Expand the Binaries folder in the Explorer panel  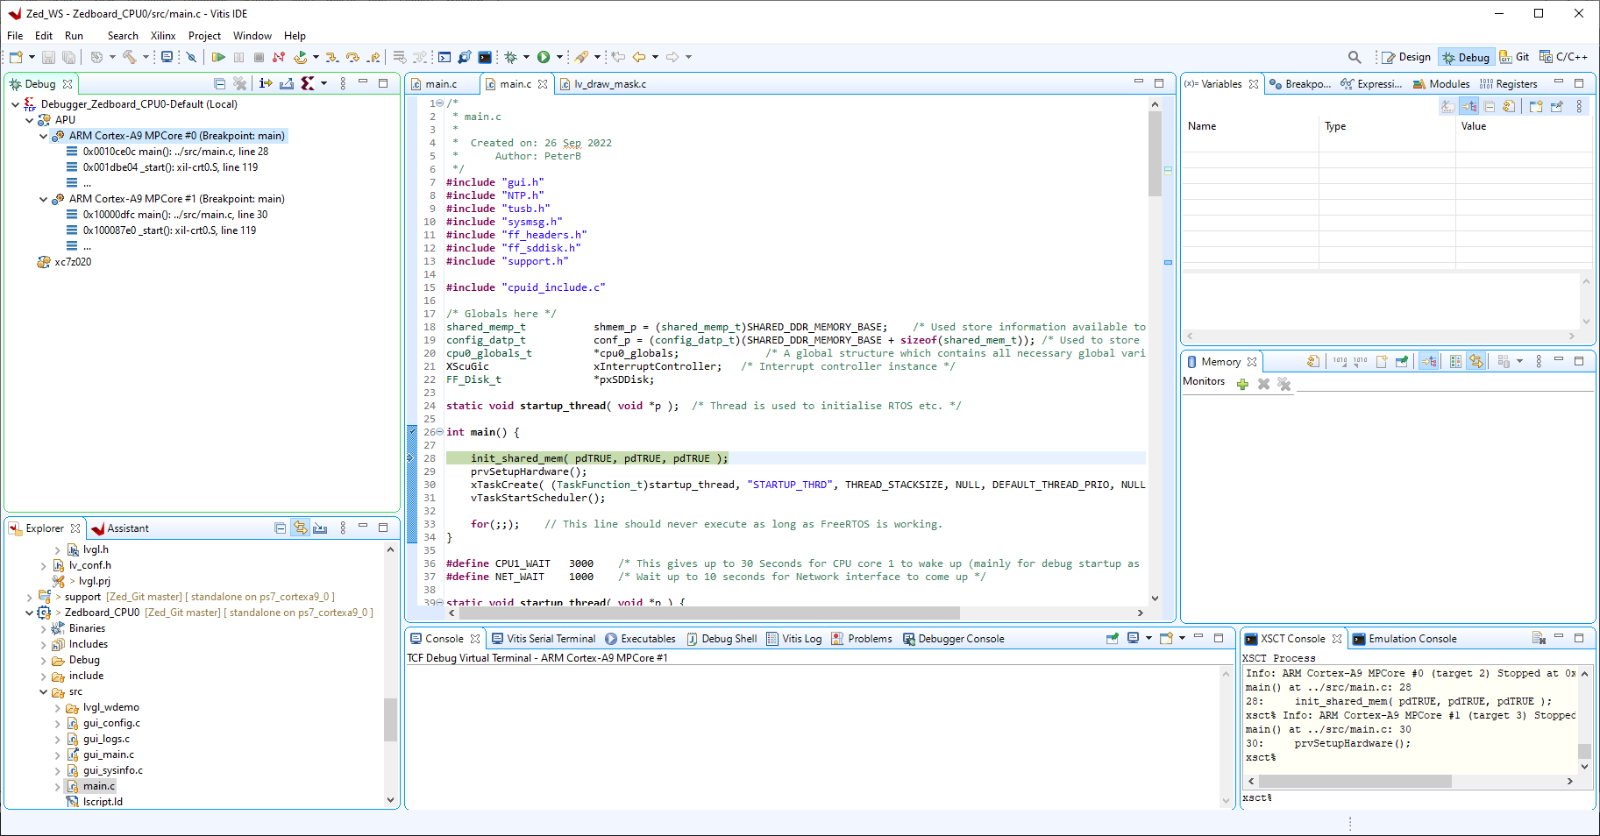pos(43,628)
